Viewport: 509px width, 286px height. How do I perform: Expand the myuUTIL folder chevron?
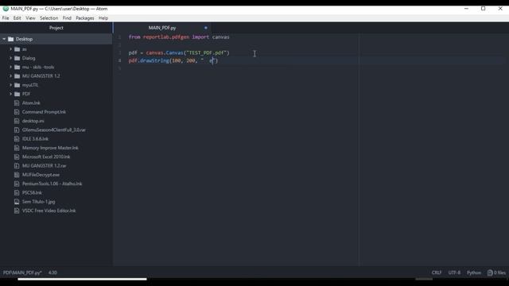(10, 85)
